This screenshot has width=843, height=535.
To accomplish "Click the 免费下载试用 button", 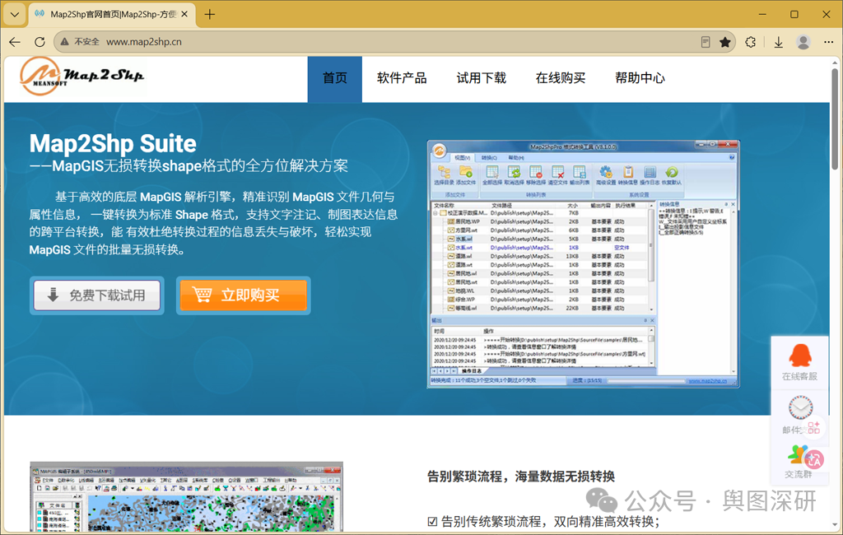I will click(x=97, y=295).
